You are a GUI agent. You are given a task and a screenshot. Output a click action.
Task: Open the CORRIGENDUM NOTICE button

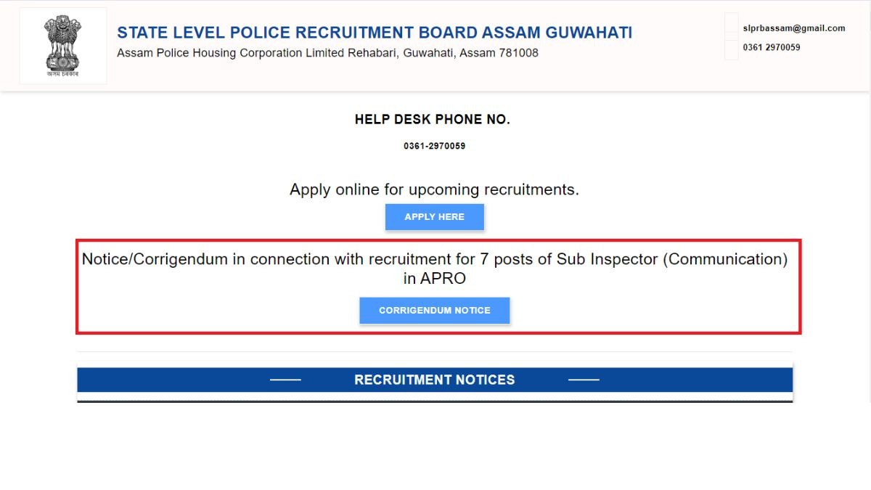[x=434, y=310]
